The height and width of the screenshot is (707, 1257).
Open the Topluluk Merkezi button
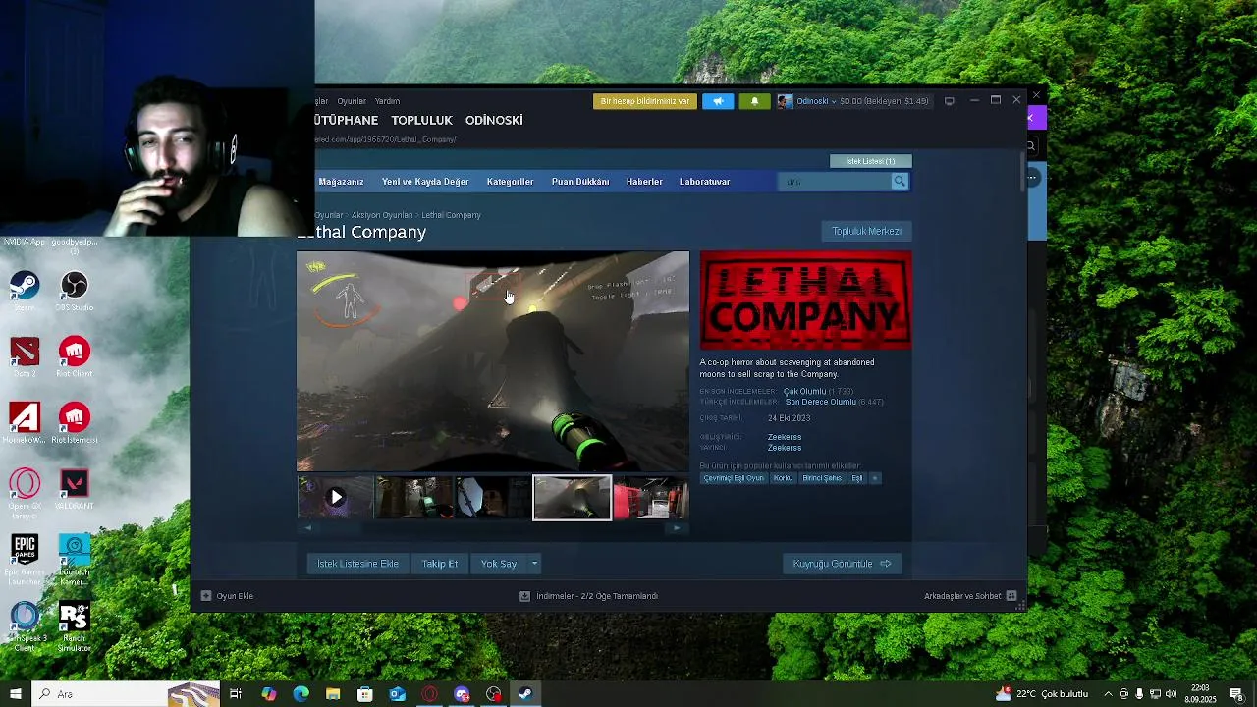(x=866, y=231)
